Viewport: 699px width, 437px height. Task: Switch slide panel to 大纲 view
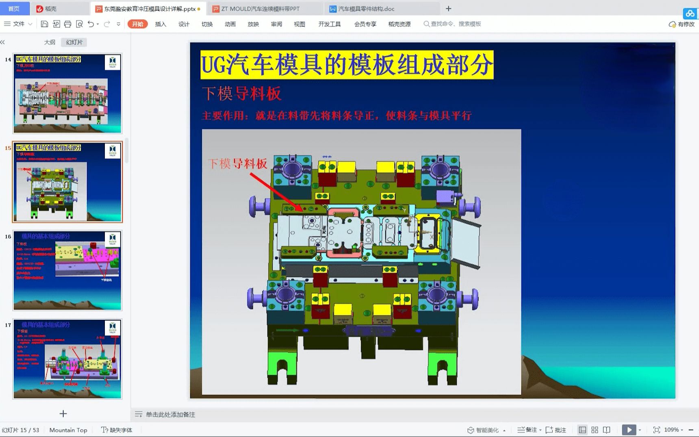[50, 42]
